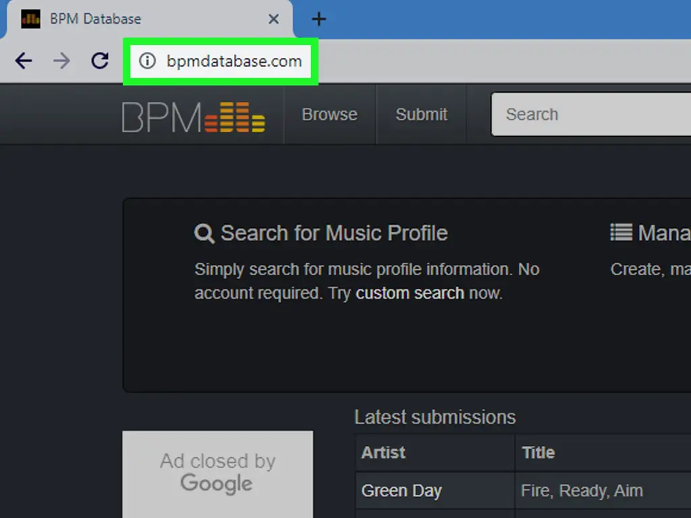Screen dimensions: 691x518
Task: View site information via the info icon
Action: pos(147,61)
